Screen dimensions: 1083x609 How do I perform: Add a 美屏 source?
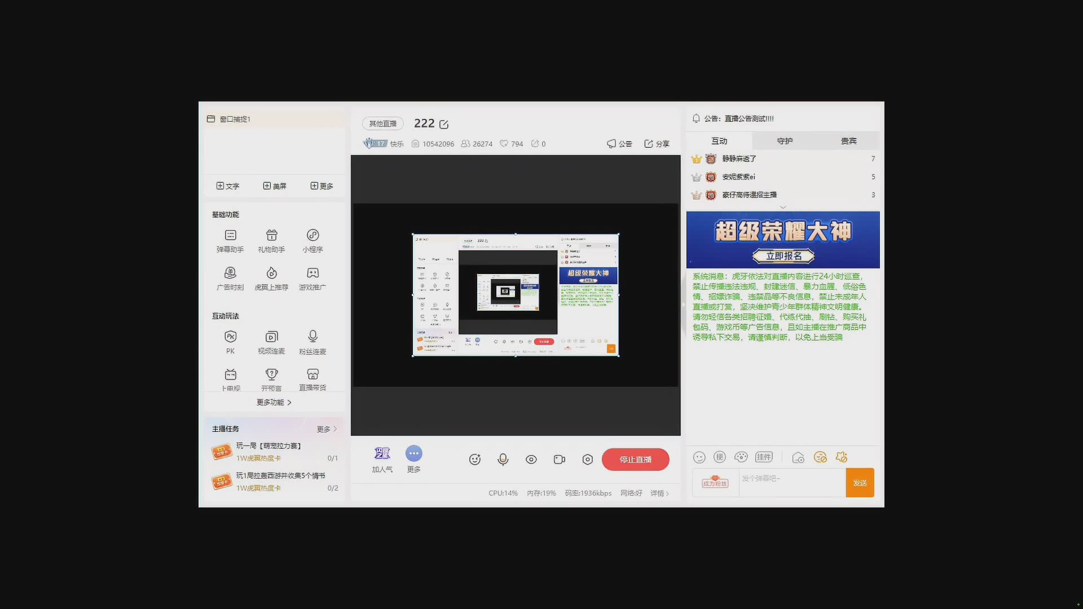click(275, 186)
